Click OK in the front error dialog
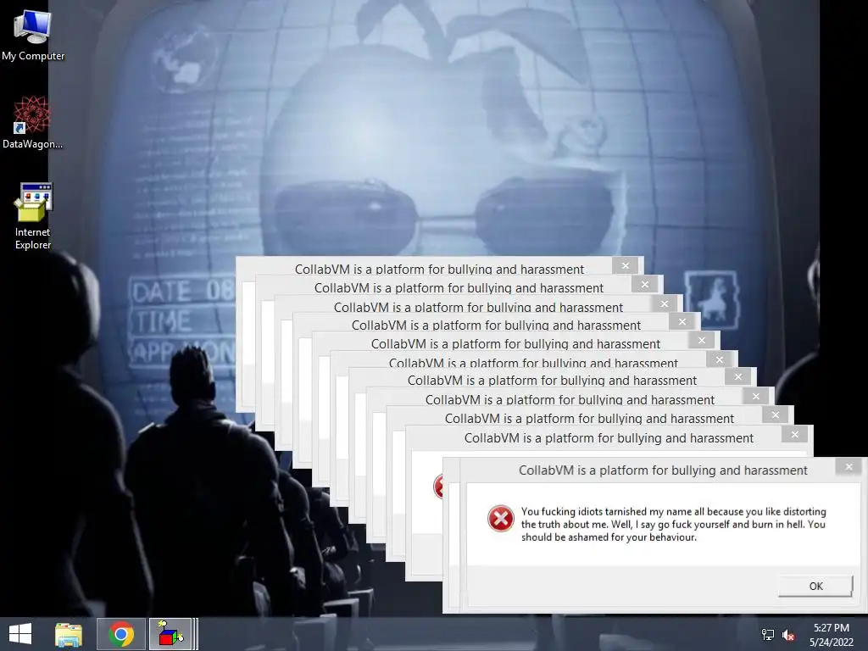This screenshot has width=868, height=651. pyautogui.click(x=815, y=587)
